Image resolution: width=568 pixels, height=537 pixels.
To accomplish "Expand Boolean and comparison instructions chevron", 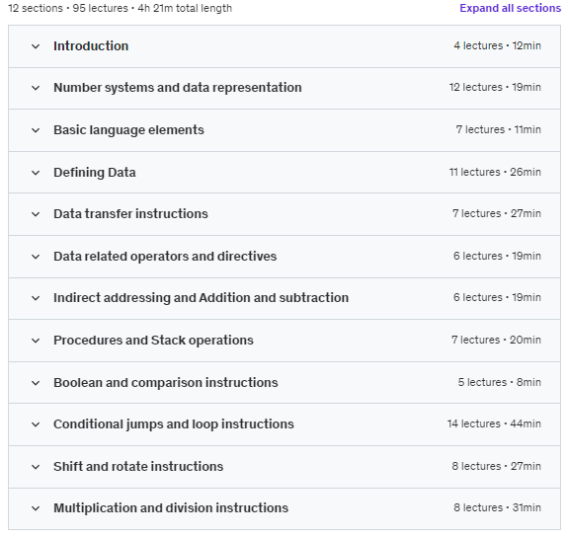I will [36, 383].
